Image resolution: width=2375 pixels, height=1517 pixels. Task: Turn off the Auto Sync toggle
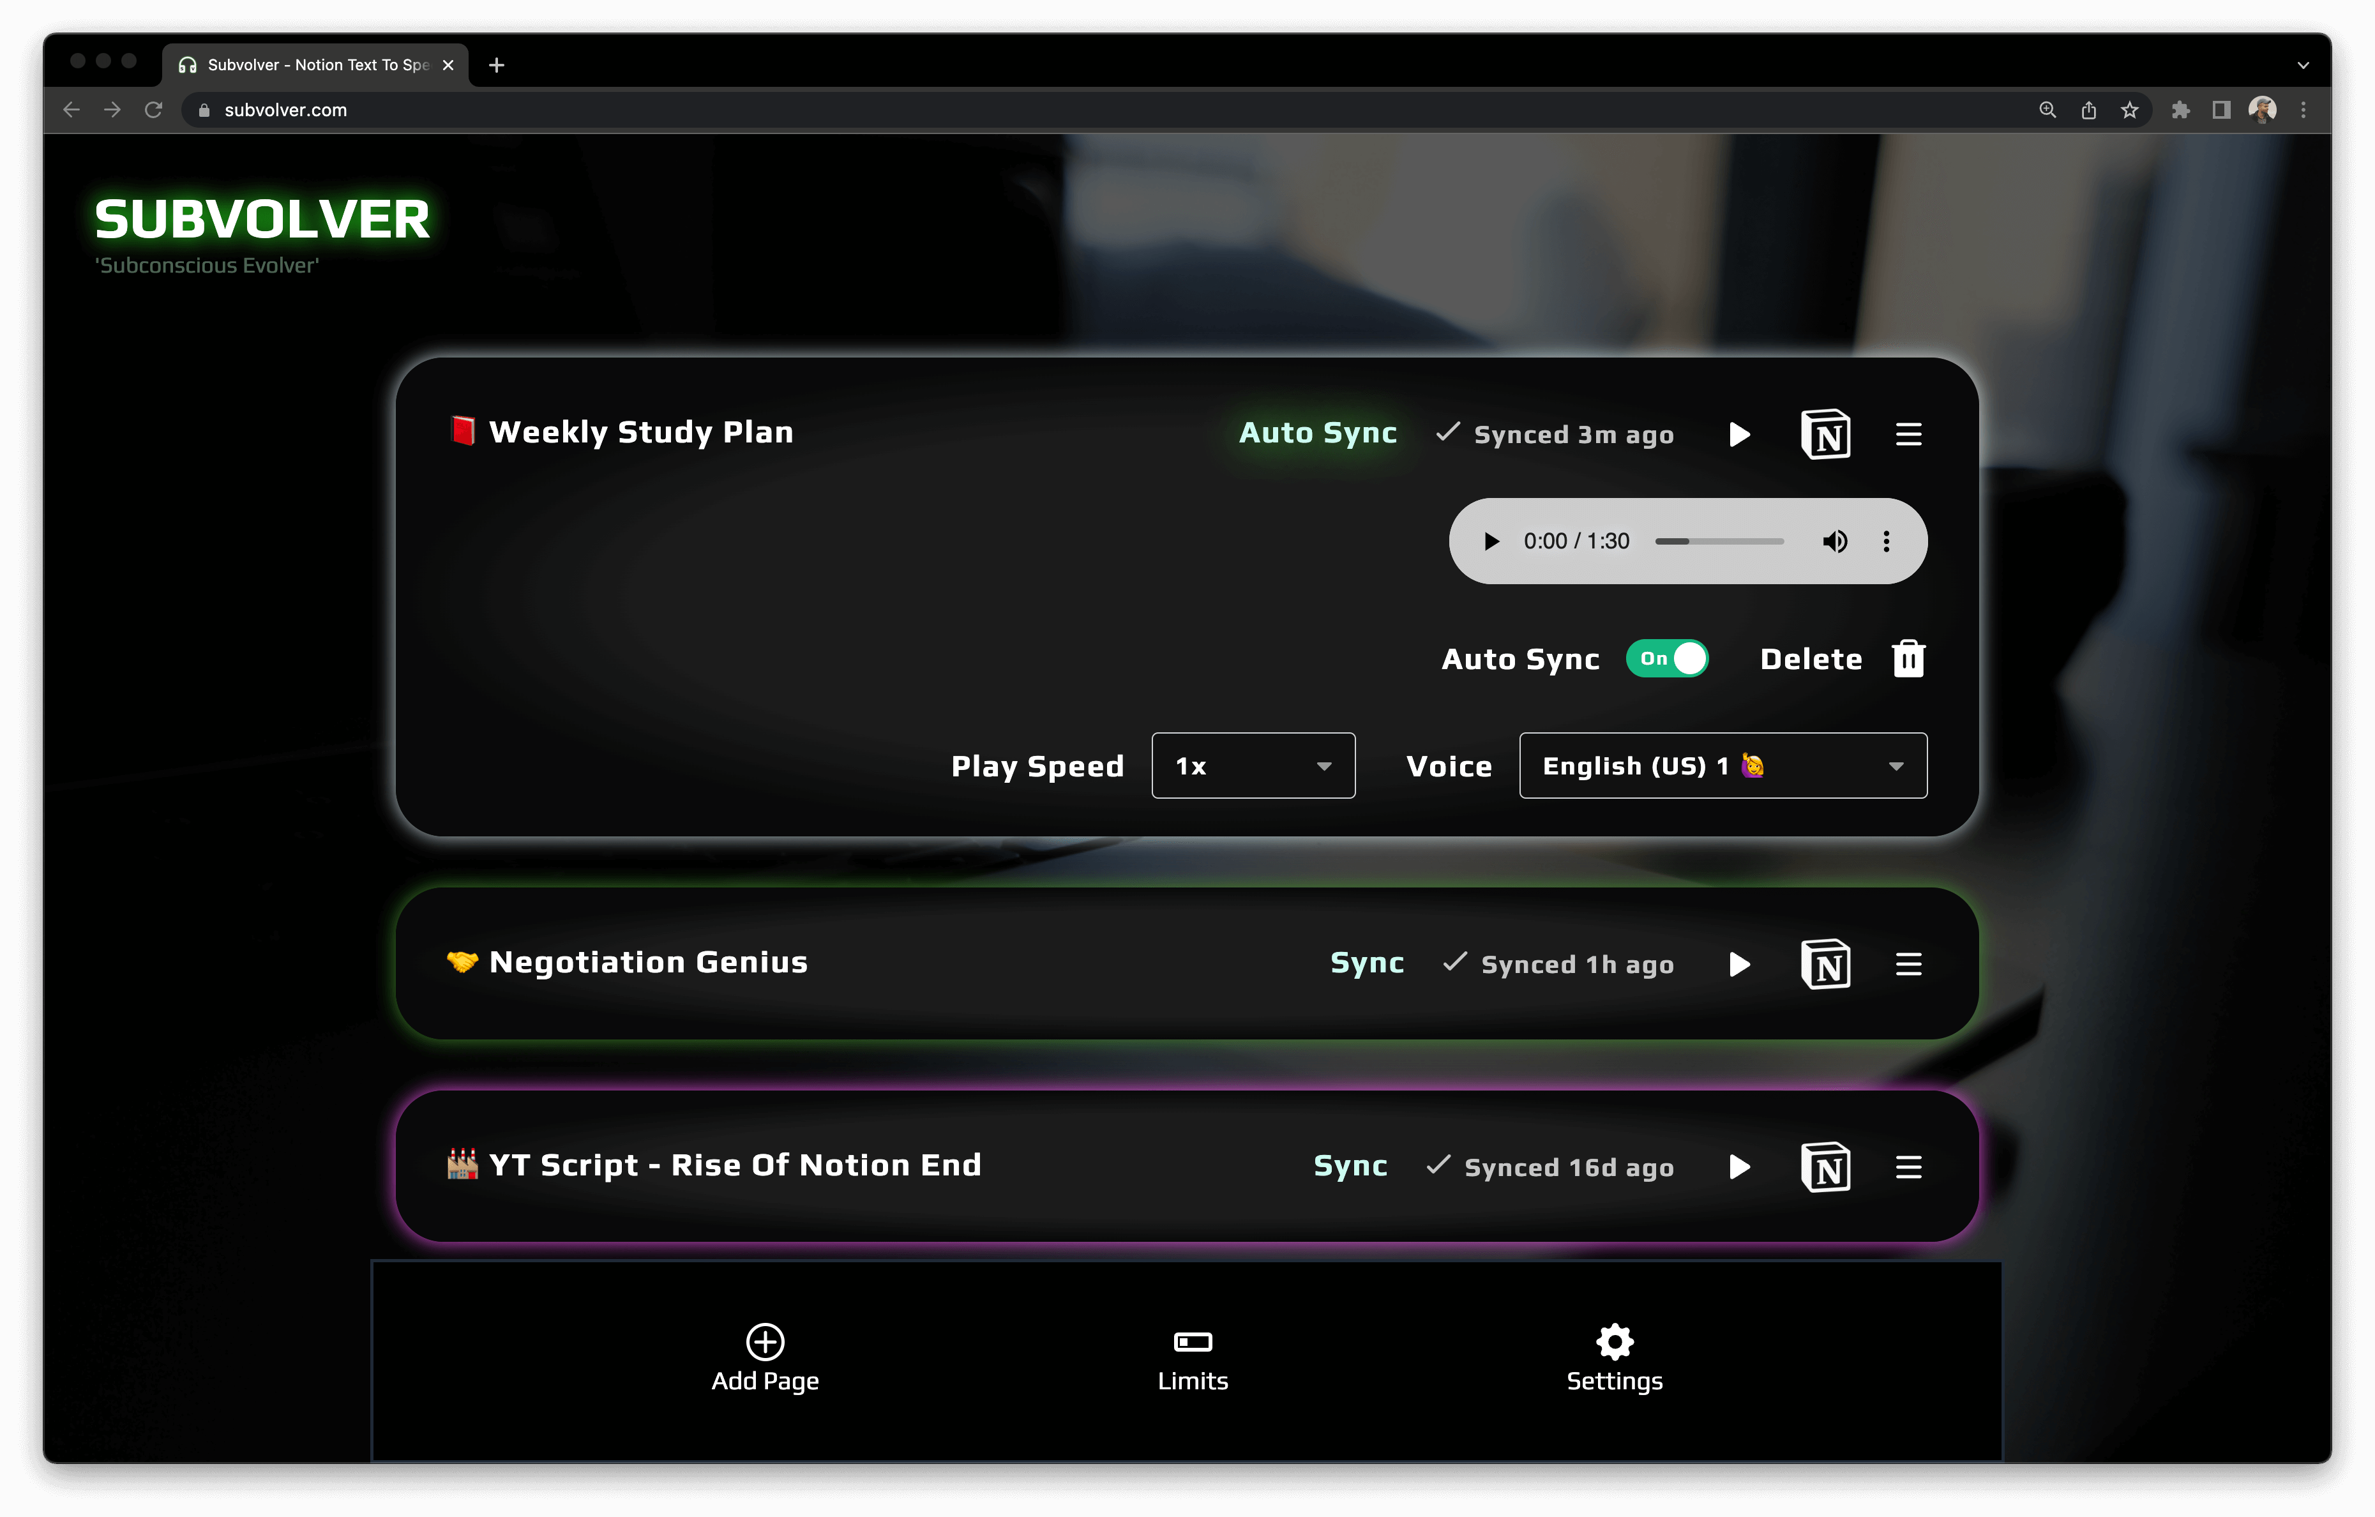coord(1667,658)
